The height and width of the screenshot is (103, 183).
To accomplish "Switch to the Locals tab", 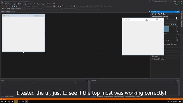I will [7, 96].
